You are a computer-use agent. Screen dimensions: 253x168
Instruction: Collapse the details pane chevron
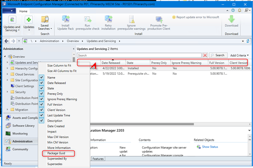click(250, 130)
